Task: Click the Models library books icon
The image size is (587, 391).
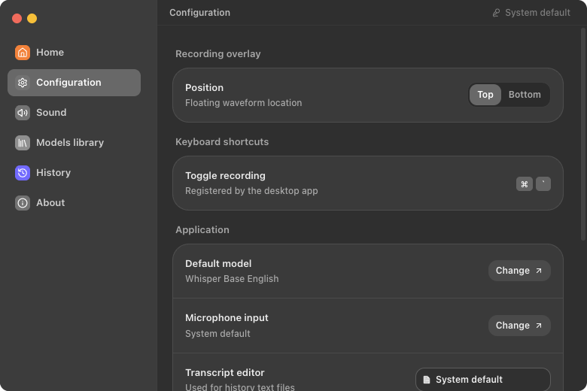Action: pos(23,143)
